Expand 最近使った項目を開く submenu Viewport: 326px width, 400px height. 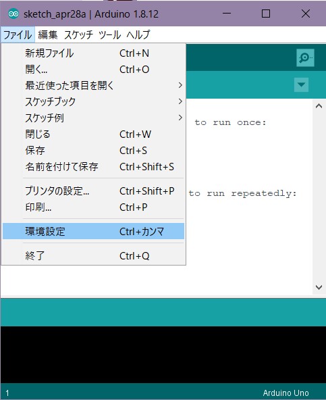tap(93, 85)
